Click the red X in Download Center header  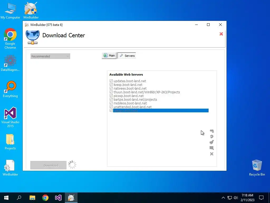click(221, 34)
